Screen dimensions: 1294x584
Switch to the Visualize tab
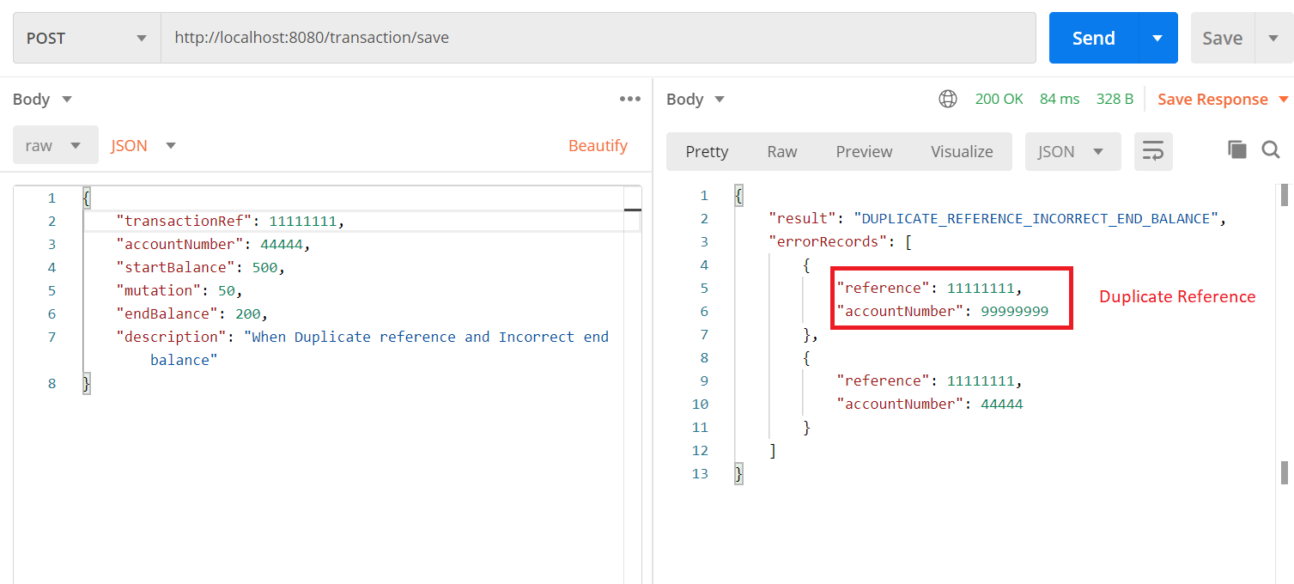pos(962,151)
